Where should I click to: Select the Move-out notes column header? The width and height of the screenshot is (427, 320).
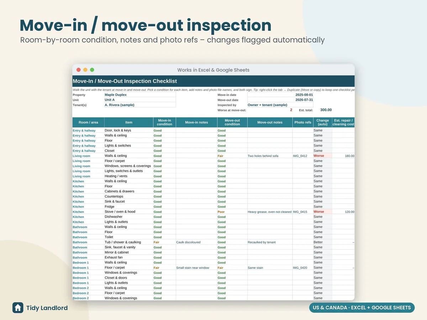tap(270, 122)
